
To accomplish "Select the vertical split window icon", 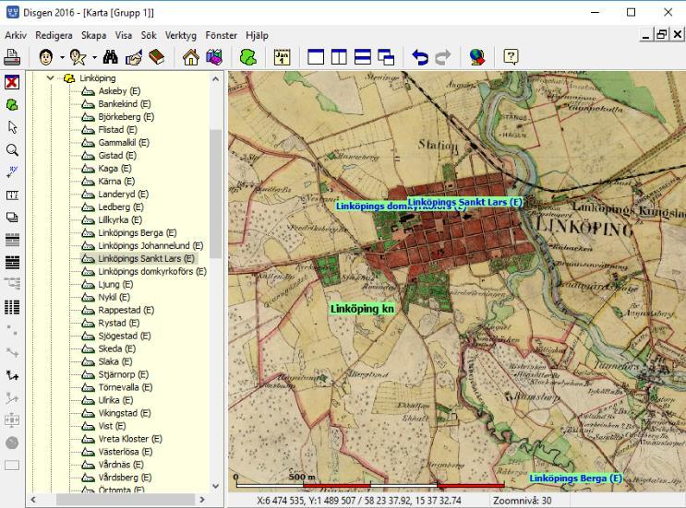I will tap(339, 57).
